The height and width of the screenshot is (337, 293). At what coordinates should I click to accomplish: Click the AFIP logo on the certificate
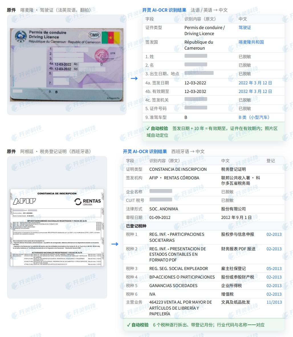(x=24, y=201)
